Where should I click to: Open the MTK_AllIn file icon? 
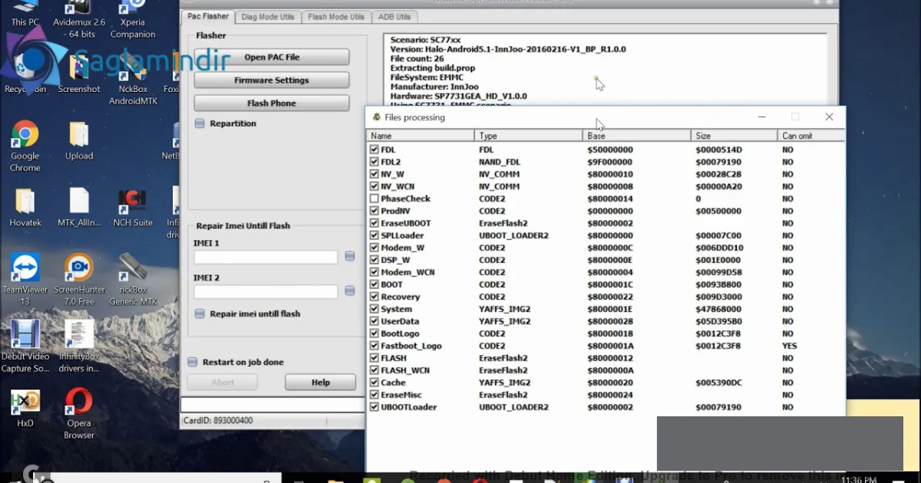coord(80,208)
